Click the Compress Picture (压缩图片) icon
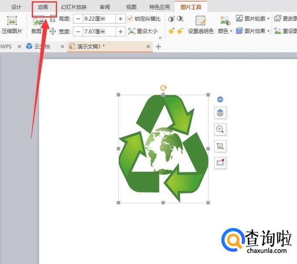 [12, 20]
